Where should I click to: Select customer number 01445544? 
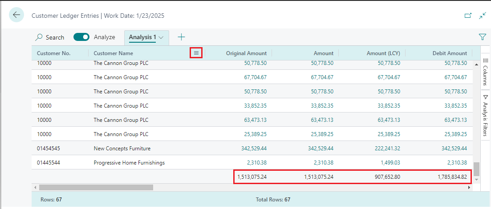(48, 163)
